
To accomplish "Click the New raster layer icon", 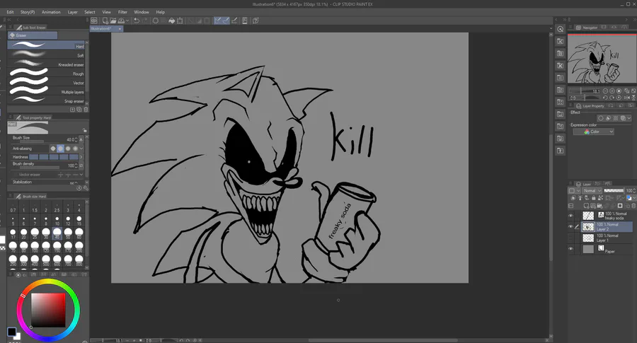I will [588, 207].
